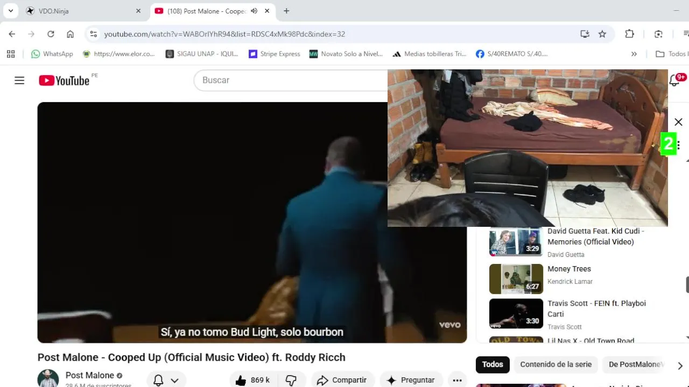This screenshot has height=387, width=689.
Task: Close the VDO.Ninja tab
Action: (x=138, y=11)
